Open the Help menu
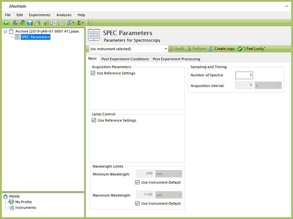 81,15
